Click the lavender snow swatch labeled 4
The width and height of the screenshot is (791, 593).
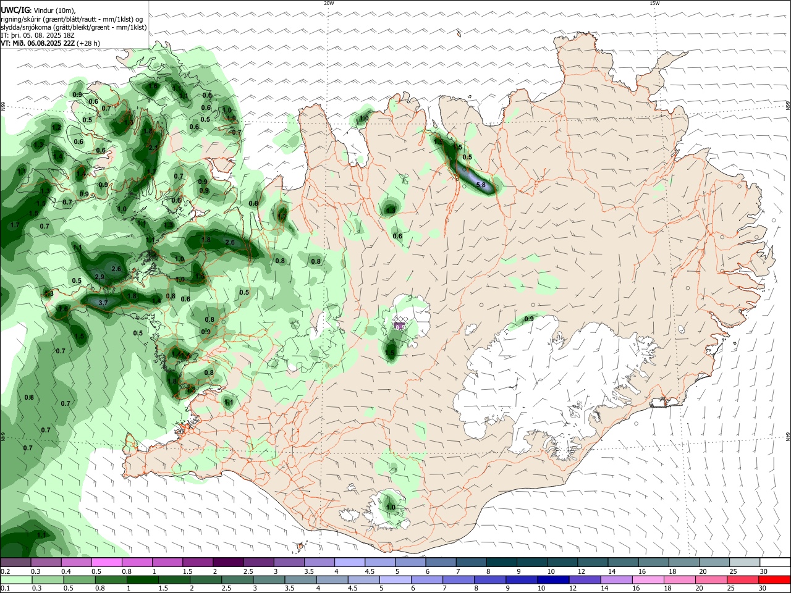pos(349,563)
